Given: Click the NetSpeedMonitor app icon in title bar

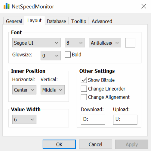Looking at the screenshot, I should (7, 6).
